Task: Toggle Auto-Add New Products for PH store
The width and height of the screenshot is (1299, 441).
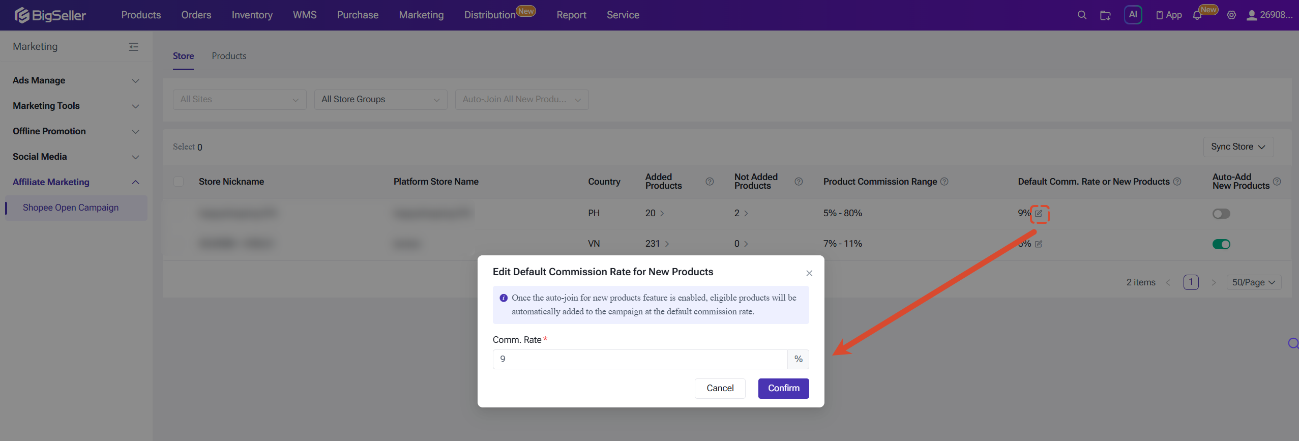Action: (1221, 214)
